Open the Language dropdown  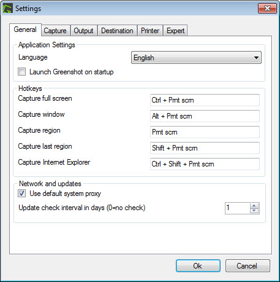tap(196, 58)
